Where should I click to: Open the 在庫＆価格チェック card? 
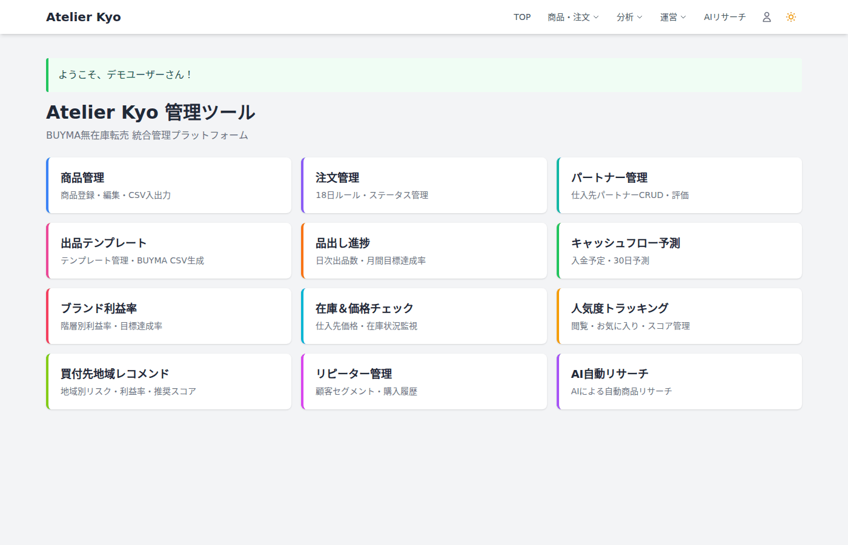pos(424,316)
